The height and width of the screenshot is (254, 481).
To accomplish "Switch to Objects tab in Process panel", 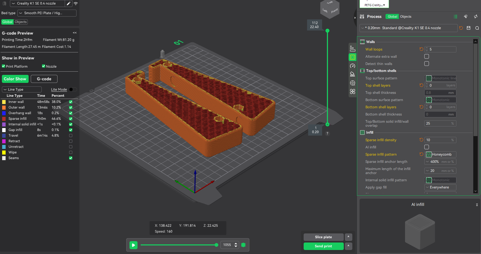I will point(406,17).
